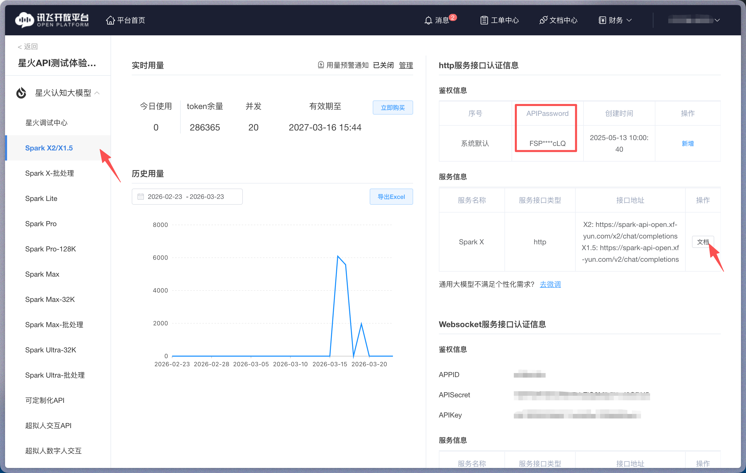Click the 去微调 fine-tuning link
The height and width of the screenshot is (473, 746).
550,284
